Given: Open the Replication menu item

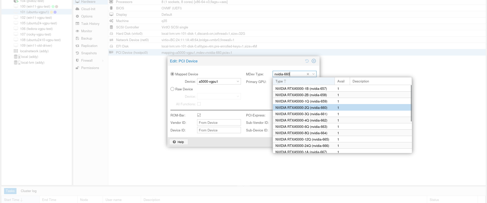Looking at the screenshot, I should point(91,46).
